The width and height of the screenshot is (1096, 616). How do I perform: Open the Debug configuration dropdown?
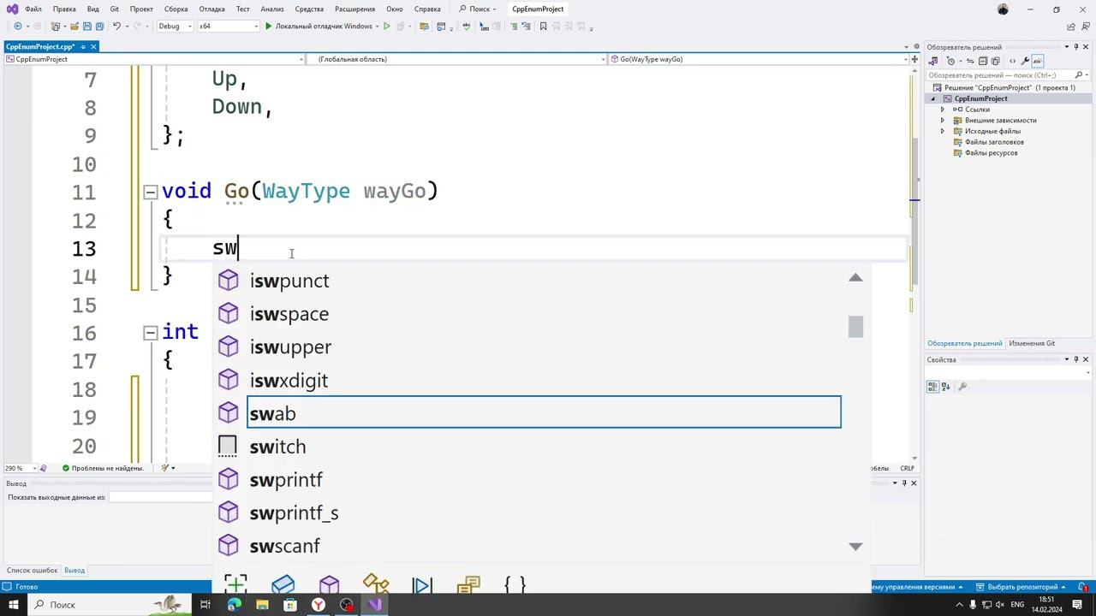pyautogui.click(x=174, y=27)
